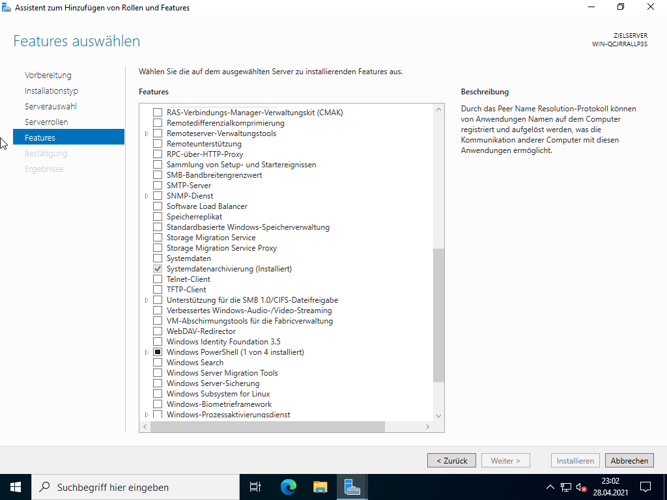
Task: Enable Remotedifferenzialkomprimierung checkbox
Action: coord(158,123)
